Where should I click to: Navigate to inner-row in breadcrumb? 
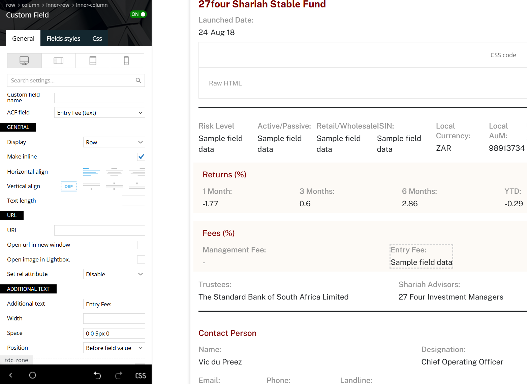coord(58,5)
